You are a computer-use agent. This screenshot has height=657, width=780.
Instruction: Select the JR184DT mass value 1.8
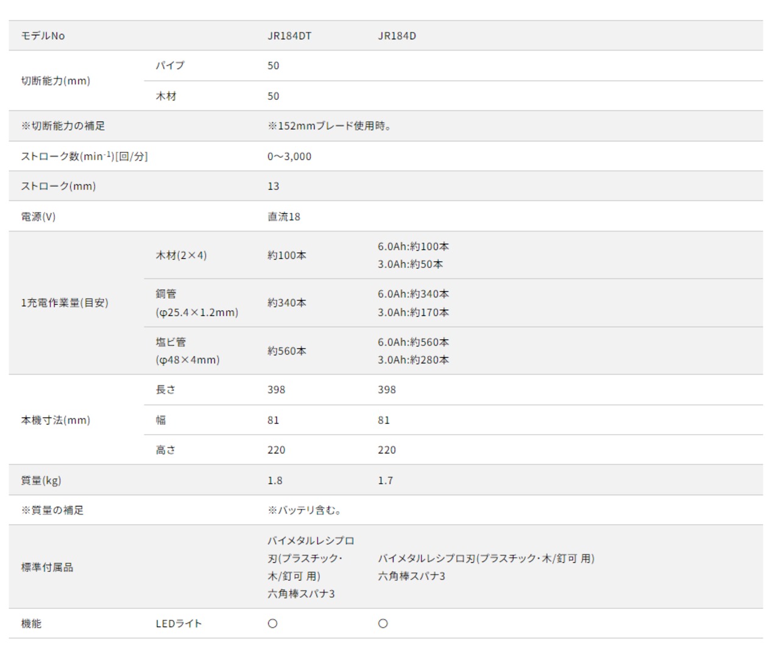(275, 480)
